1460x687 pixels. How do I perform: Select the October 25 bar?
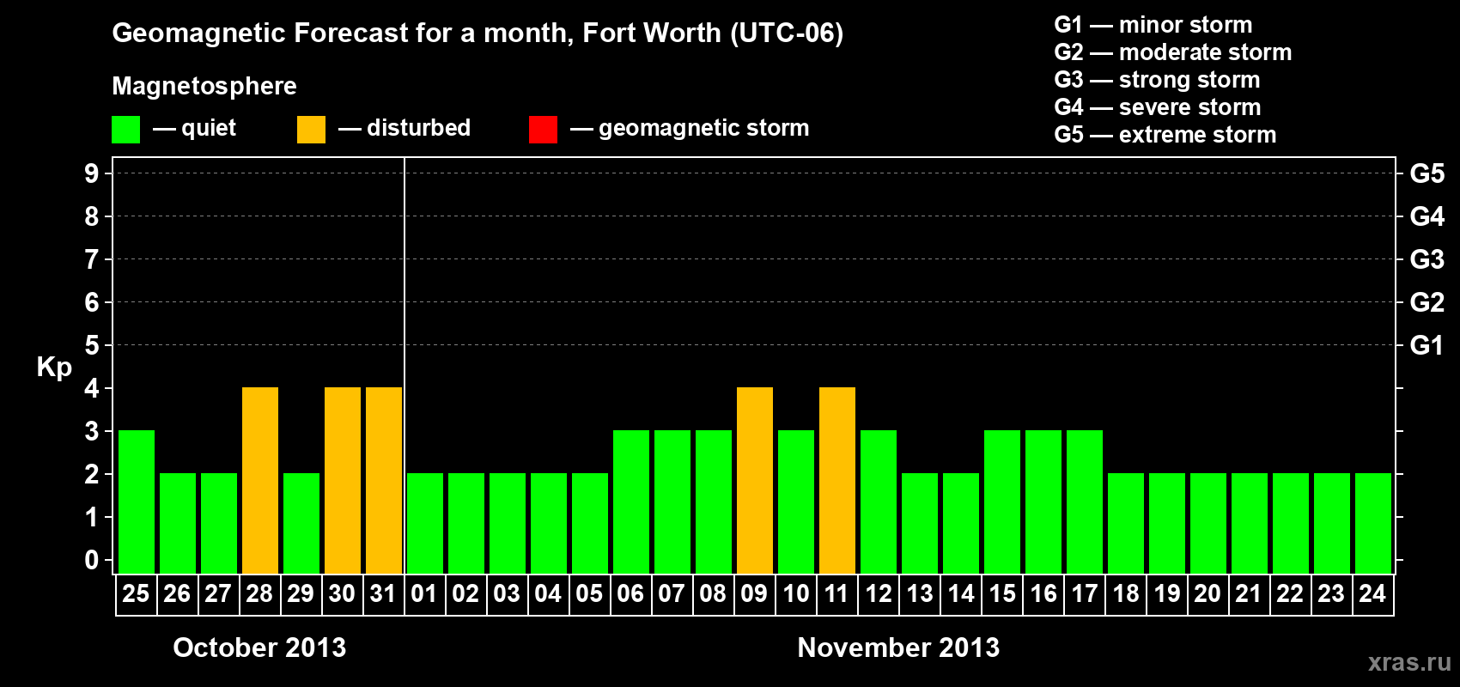(137, 502)
